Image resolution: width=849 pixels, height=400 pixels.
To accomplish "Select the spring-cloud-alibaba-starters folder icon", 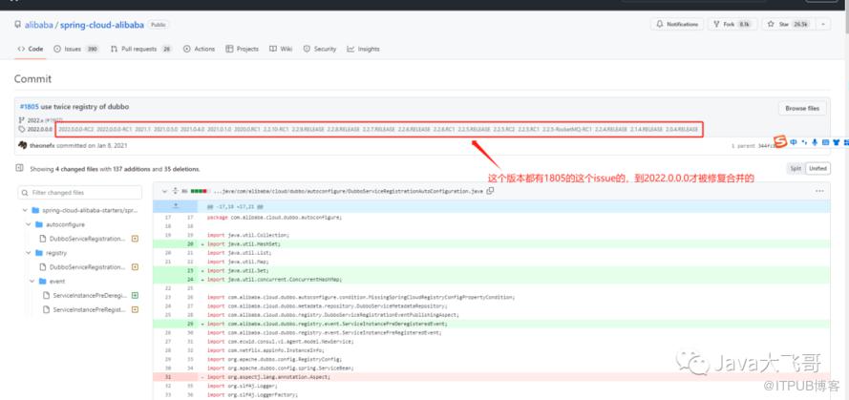I will point(35,210).
